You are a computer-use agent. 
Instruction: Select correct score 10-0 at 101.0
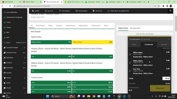[51, 82]
